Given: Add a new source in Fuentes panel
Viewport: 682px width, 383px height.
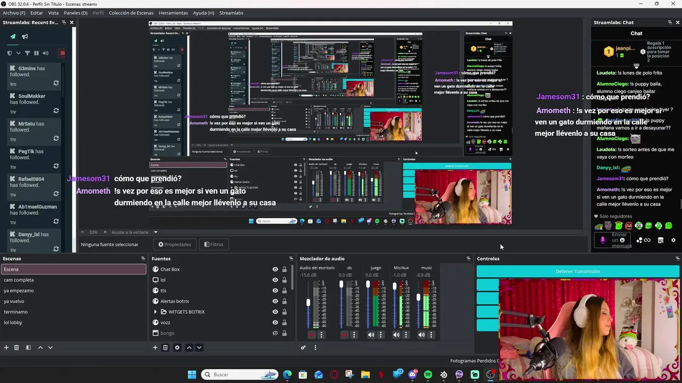Looking at the screenshot, I should pos(155,347).
